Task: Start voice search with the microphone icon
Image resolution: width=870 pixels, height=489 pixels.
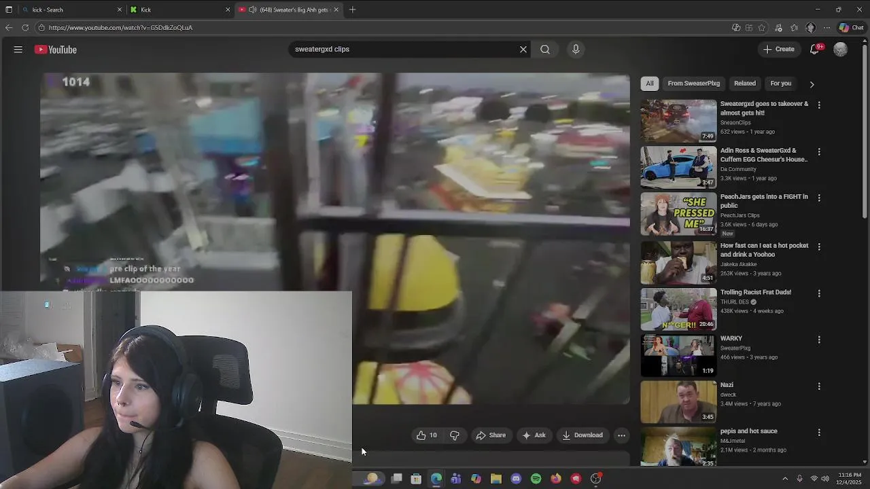Action: [576, 49]
